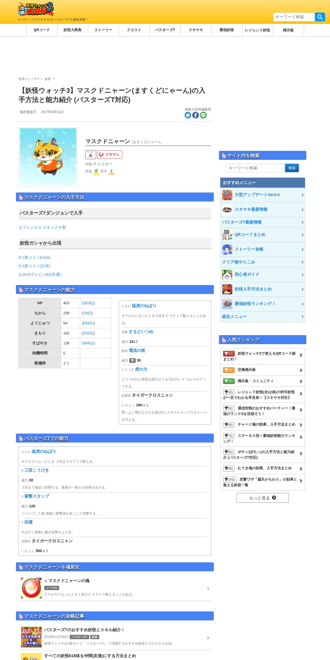Expand the クリア後やりこみ sidebar chevron
The image size is (330, 660).
[x=302, y=262]
